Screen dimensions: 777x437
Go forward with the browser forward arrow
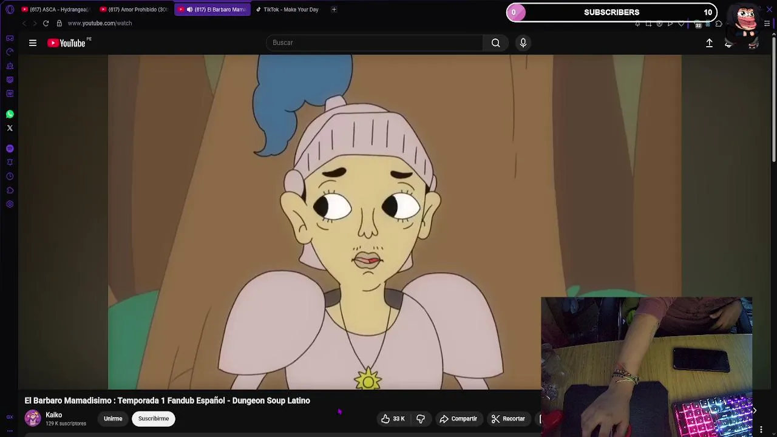pos(35,23)
